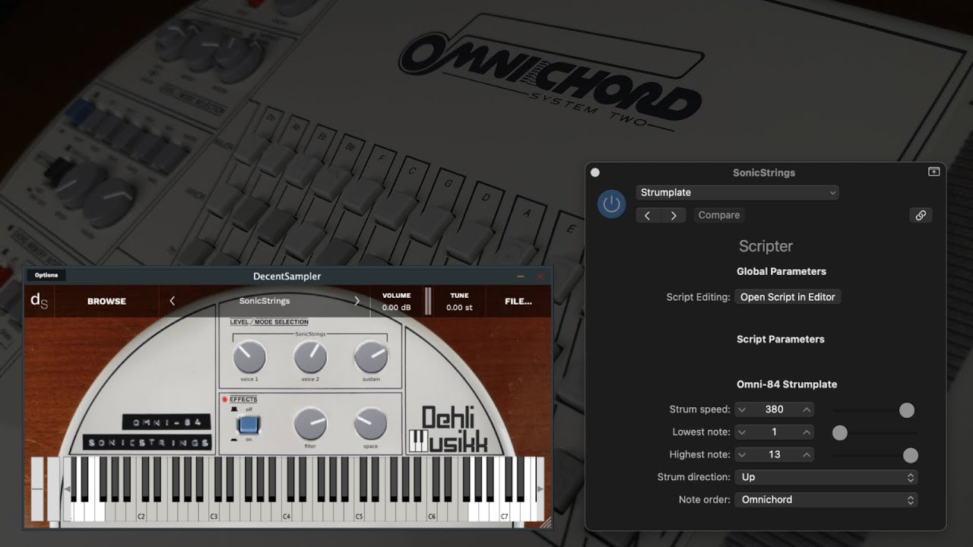Click the link icon in SonicStrings window
The image size is (973, 547).
[x=921, y=215]
